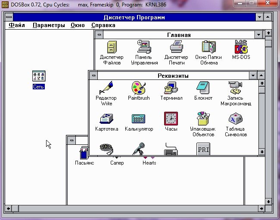Click Реквизиты vertical scroll thumb
The image size is (280, 220).
tap(262, 90)
